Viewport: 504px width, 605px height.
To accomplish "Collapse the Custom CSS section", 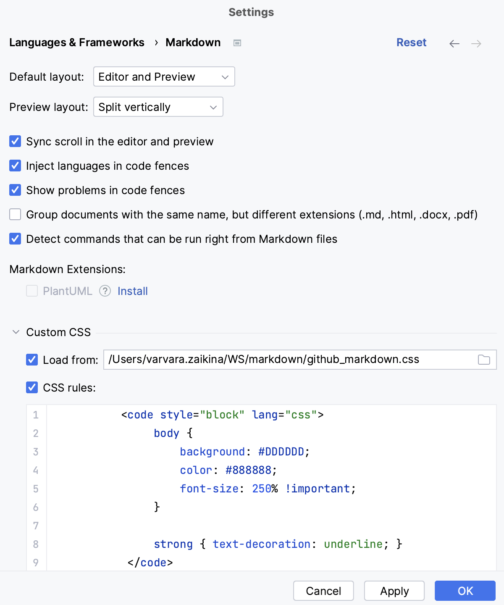I will [x=15, y=332].
